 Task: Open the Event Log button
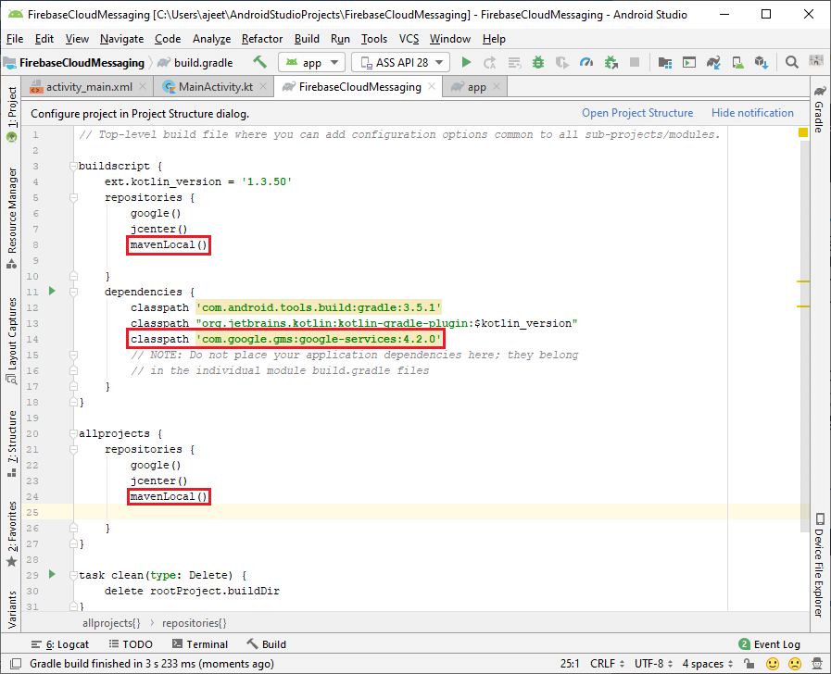point(770,644)
